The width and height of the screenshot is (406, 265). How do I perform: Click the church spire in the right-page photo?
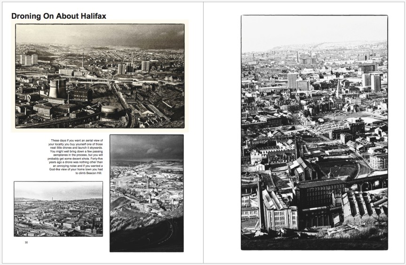338,88
